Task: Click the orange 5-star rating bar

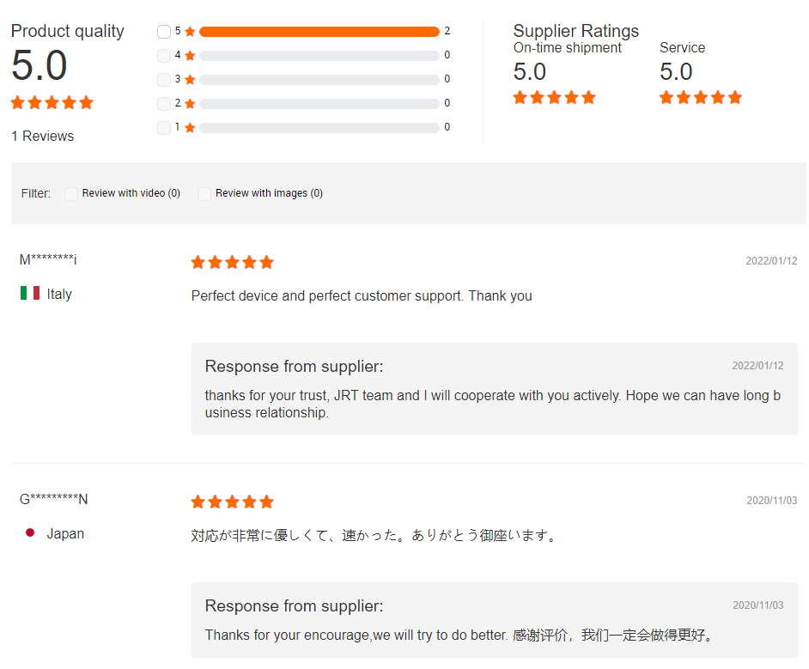Action: (x=319, y=32)
